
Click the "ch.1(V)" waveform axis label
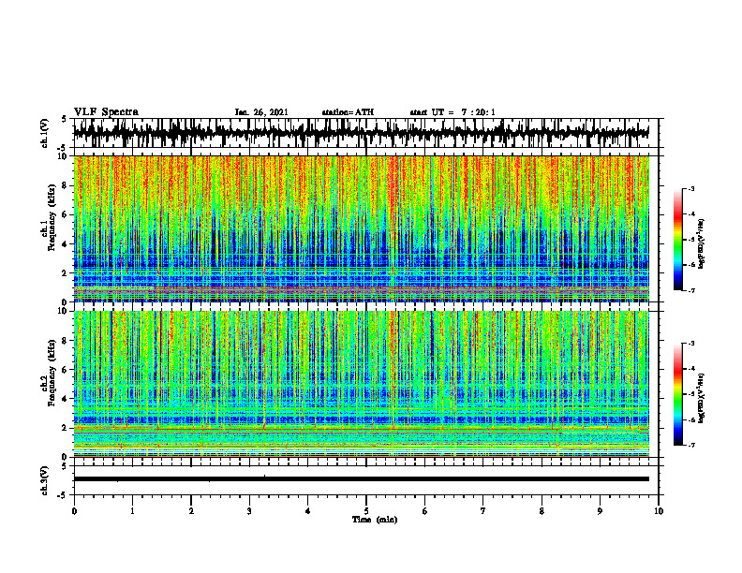(x=45, y=133)
